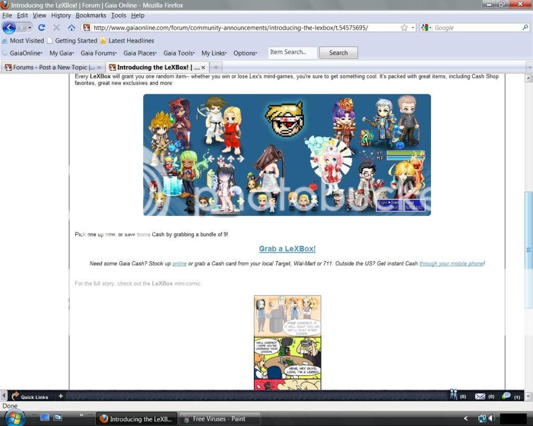Expand the Gaia Forums dropdown menu
The height and width of the screenshot is (426, 533).
98,53
